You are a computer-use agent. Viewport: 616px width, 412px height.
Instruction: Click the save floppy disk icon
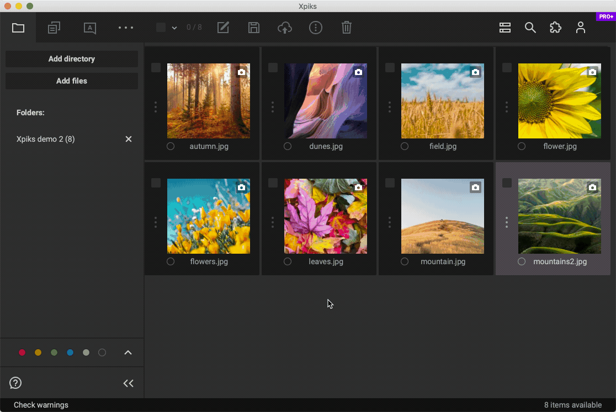click(x=254, y=28)
